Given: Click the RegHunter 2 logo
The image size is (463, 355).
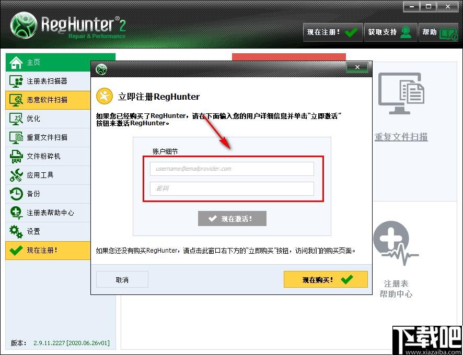Looking at the screenshot, I should pos(68,26).
